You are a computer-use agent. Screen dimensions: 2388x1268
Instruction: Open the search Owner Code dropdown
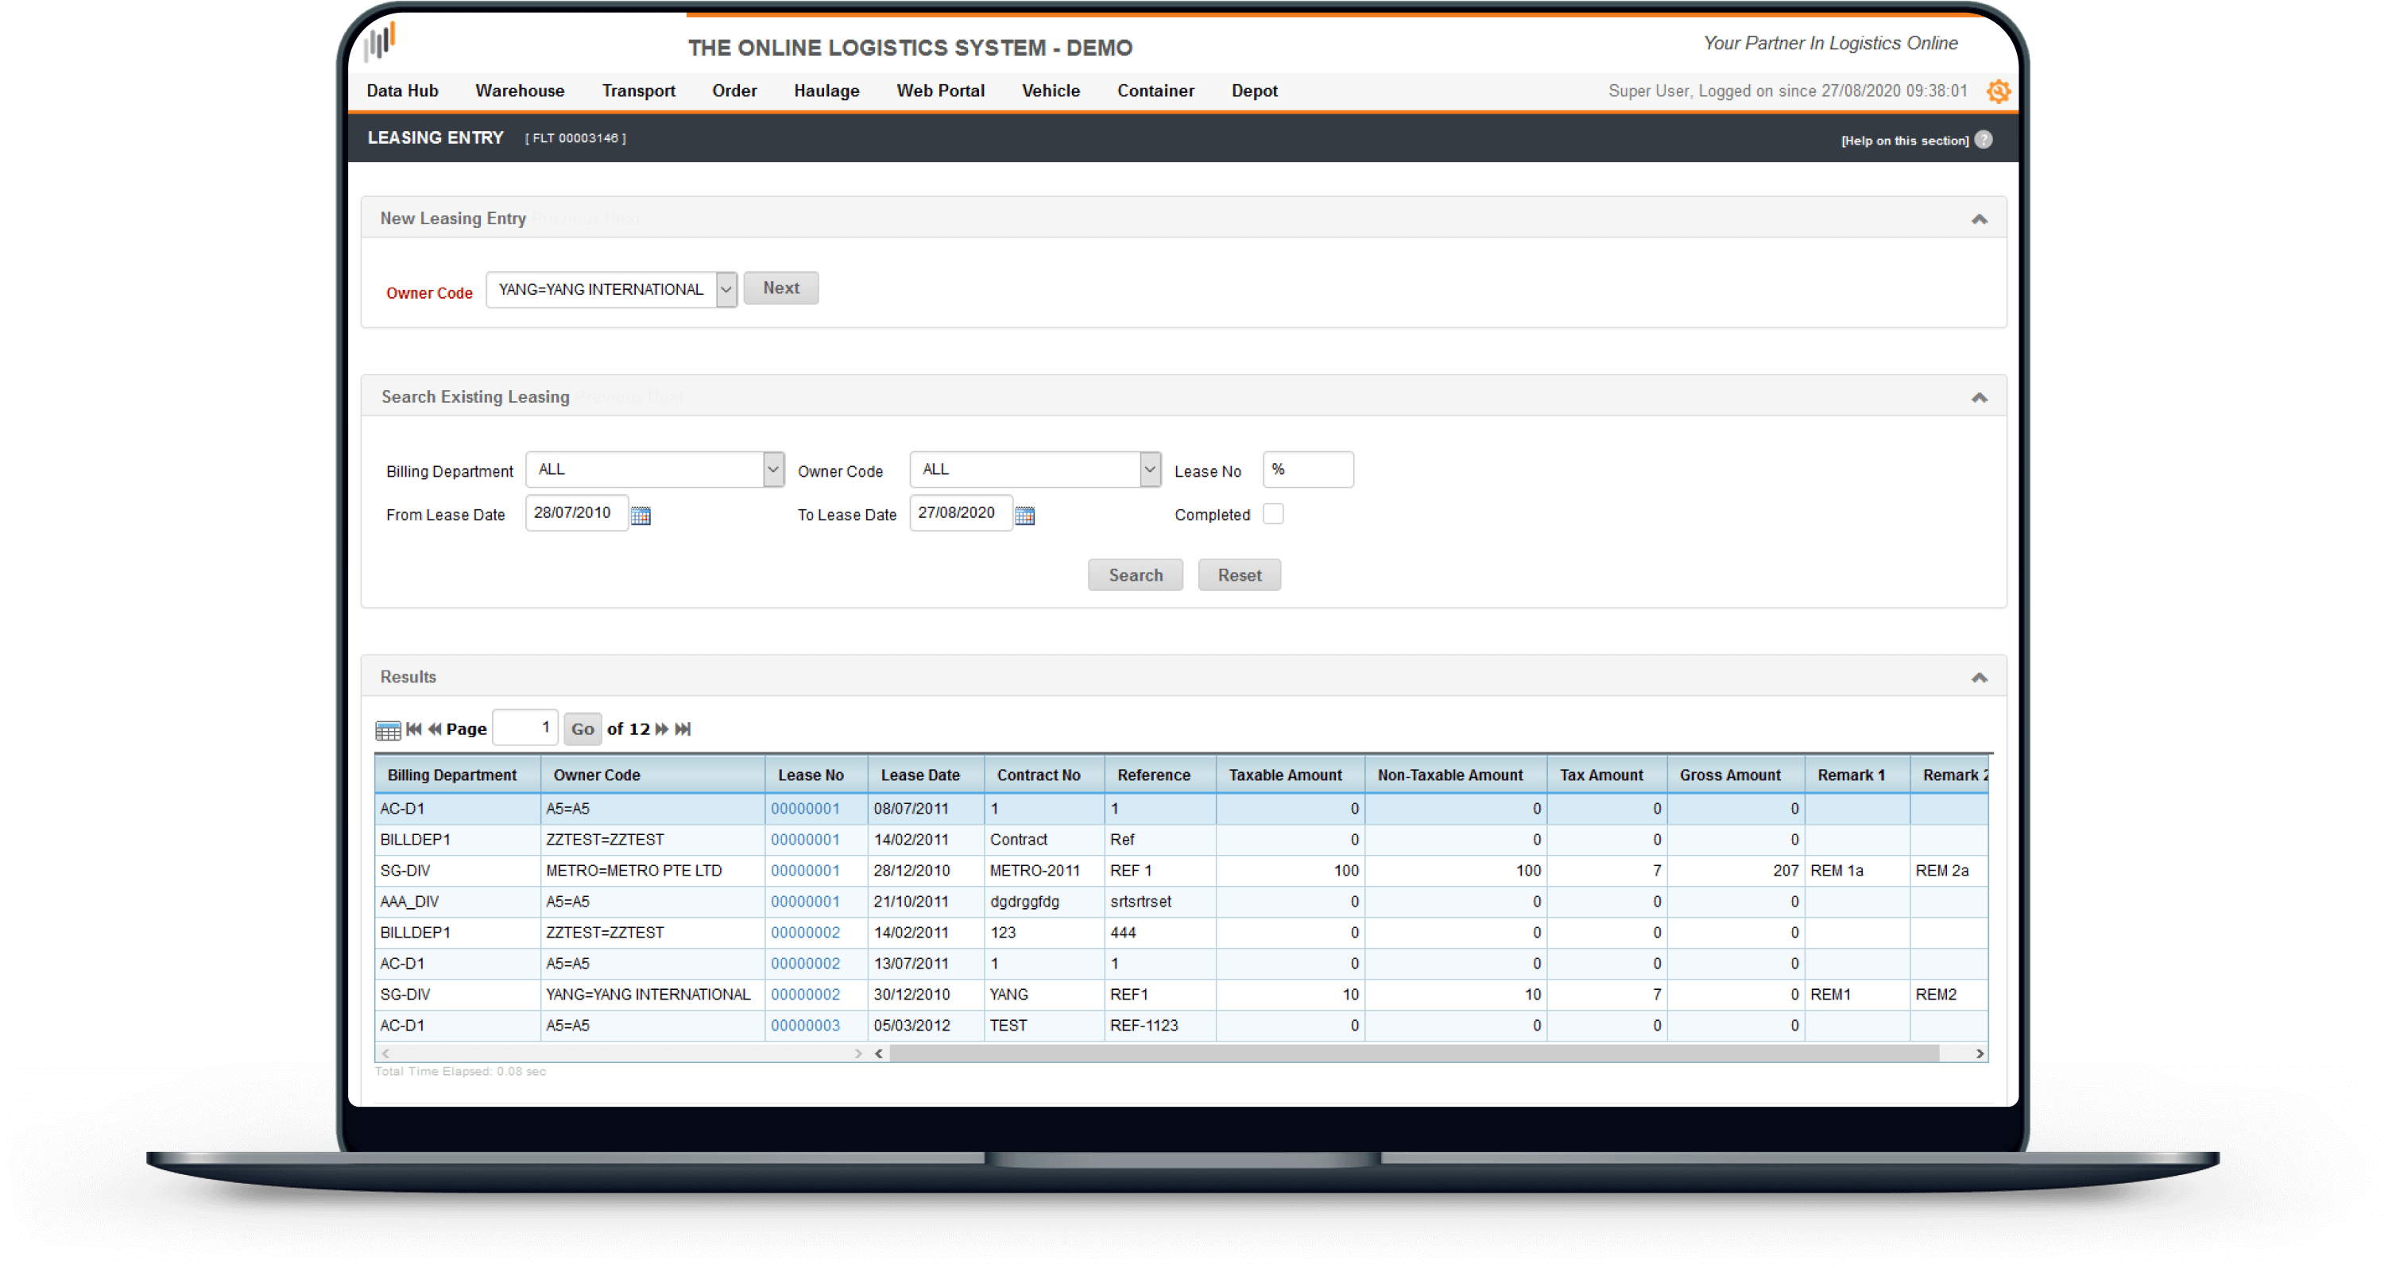click(1035, 470)
